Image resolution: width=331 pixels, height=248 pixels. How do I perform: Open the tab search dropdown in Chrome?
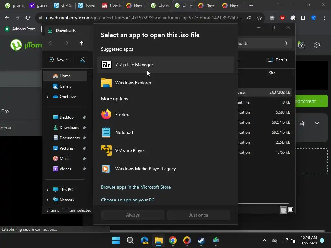[279, 5]
